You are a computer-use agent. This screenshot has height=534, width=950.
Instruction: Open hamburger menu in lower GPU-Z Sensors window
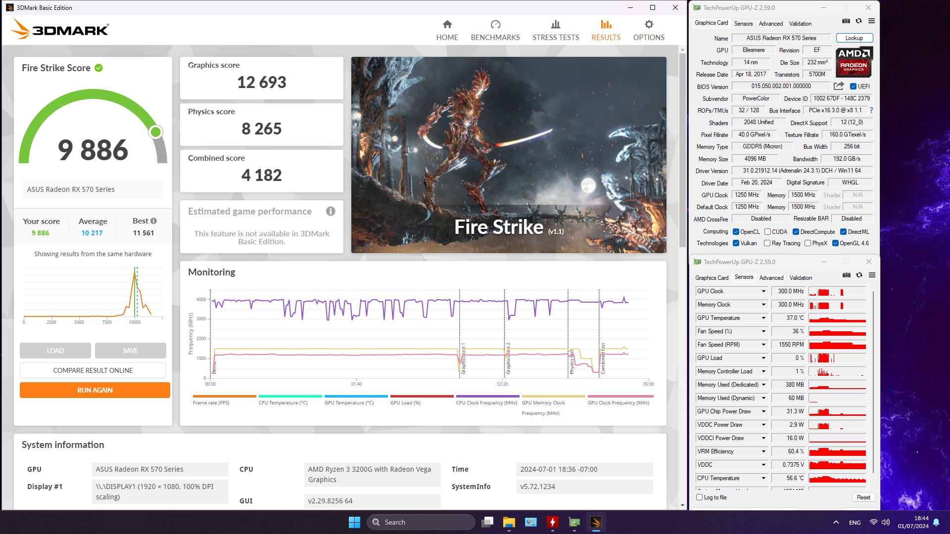[872, 275]
